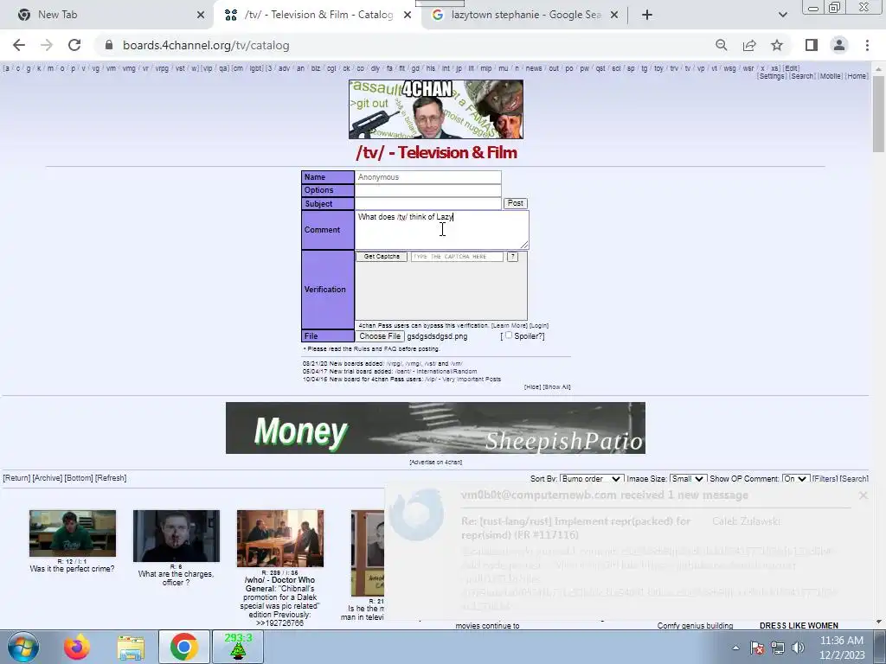The width and height of the screenshot is (886, 664).
Task: Click the Name input field
Action: (x=427, y=177)
